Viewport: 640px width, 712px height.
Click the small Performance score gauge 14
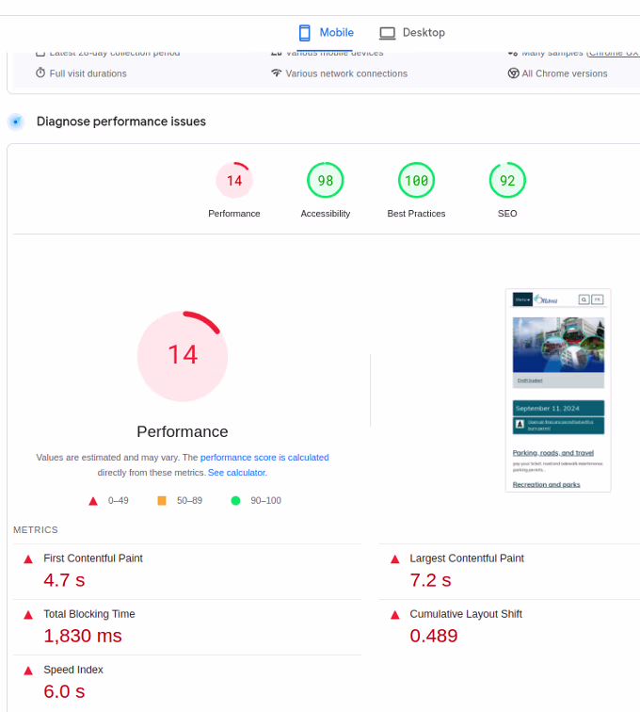(234, 180)
